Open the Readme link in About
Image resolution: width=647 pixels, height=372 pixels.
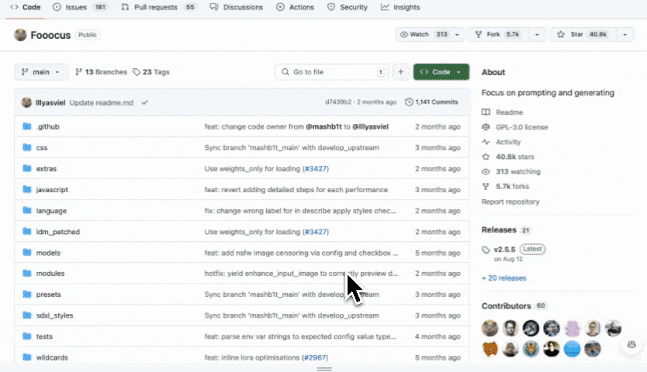click(509, 112)
